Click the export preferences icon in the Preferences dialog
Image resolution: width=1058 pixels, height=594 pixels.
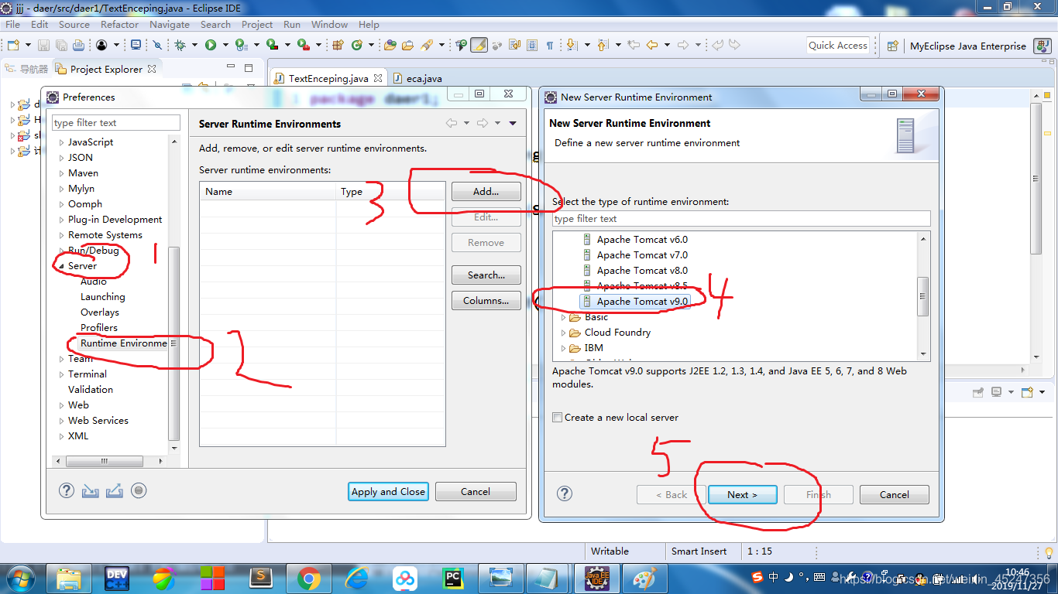115,490
